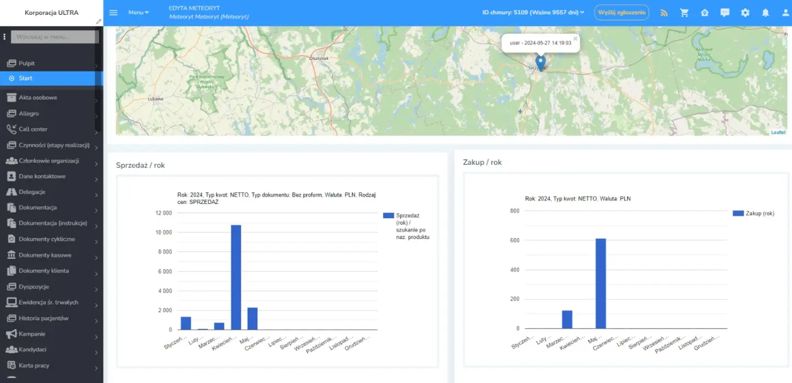Toggle Zakup (rok) legend series

(754, 213)
